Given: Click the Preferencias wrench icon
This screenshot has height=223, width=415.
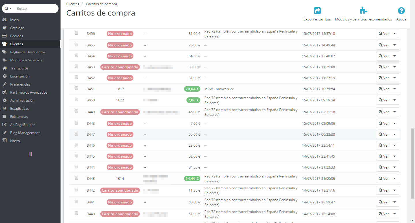Looking at the screenshot, I should click(x=4, y=84).
